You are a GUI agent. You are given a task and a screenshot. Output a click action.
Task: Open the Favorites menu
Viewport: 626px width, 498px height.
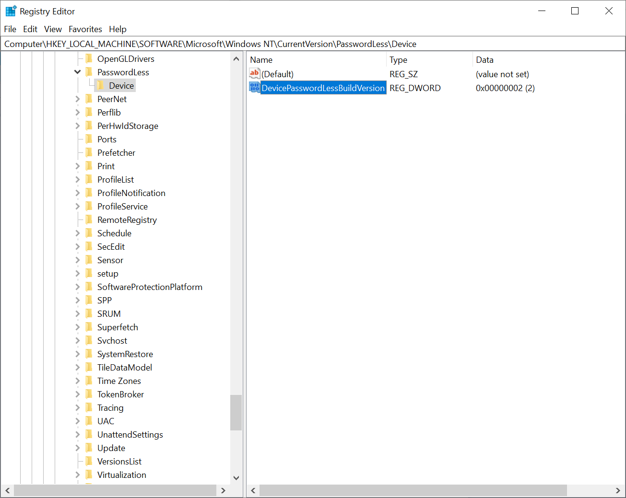[x=85, y=29]
